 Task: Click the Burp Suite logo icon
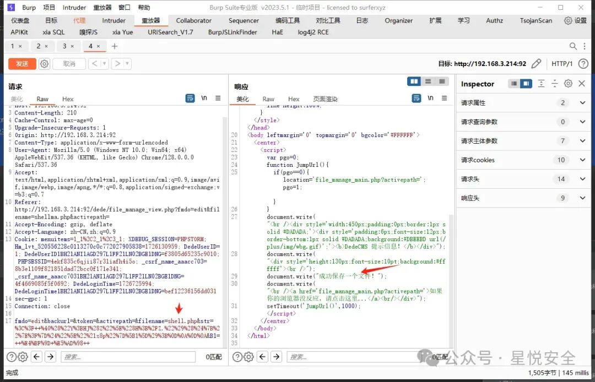tap(11, 8)
